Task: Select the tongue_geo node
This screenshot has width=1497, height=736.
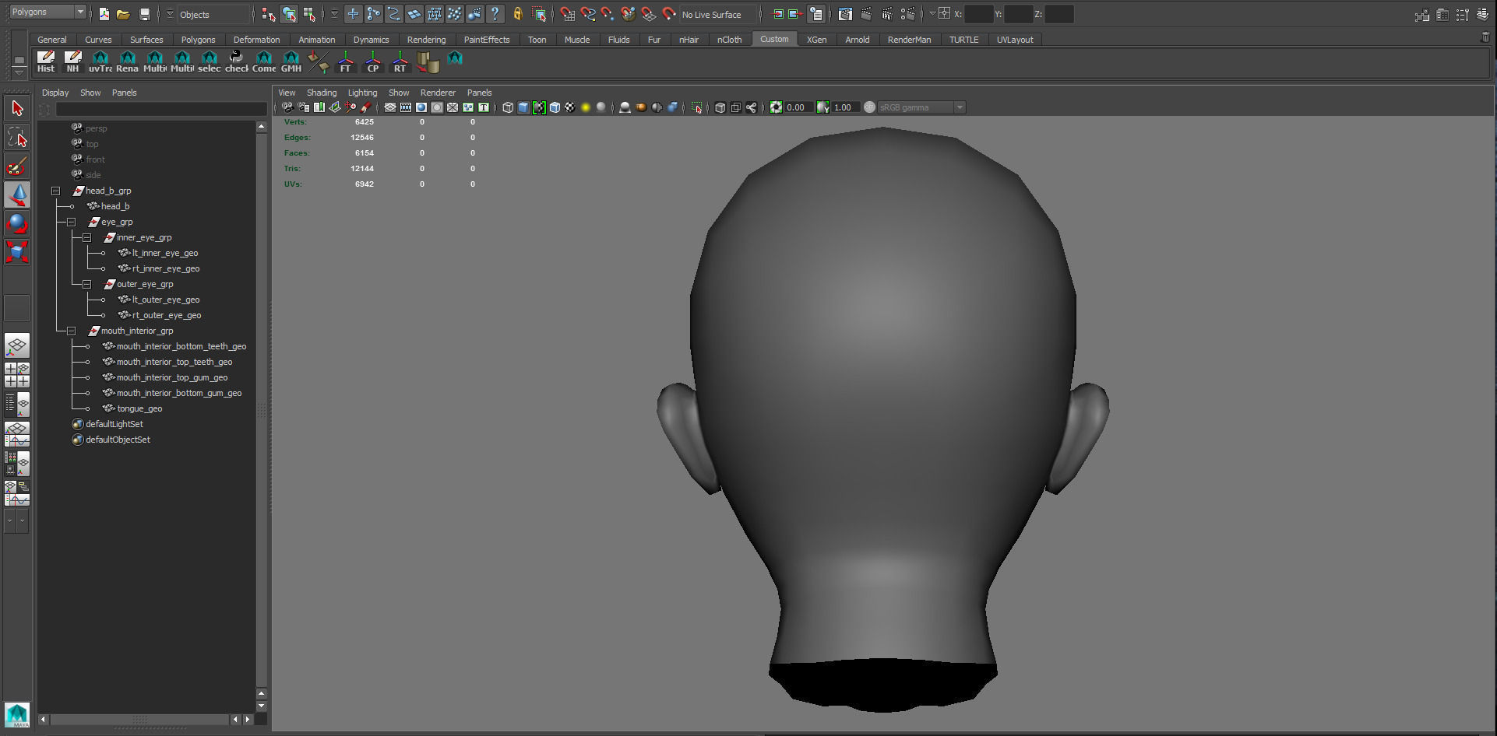Action: [x=139, y=408]
